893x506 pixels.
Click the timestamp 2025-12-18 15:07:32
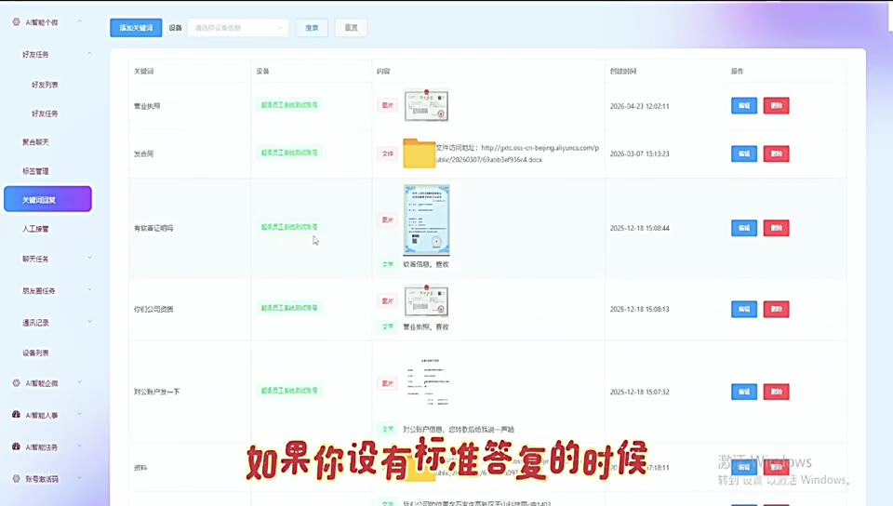[640, 393]
